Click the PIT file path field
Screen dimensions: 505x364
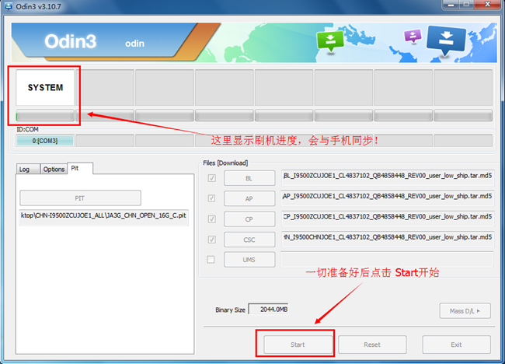pos(103,217)
